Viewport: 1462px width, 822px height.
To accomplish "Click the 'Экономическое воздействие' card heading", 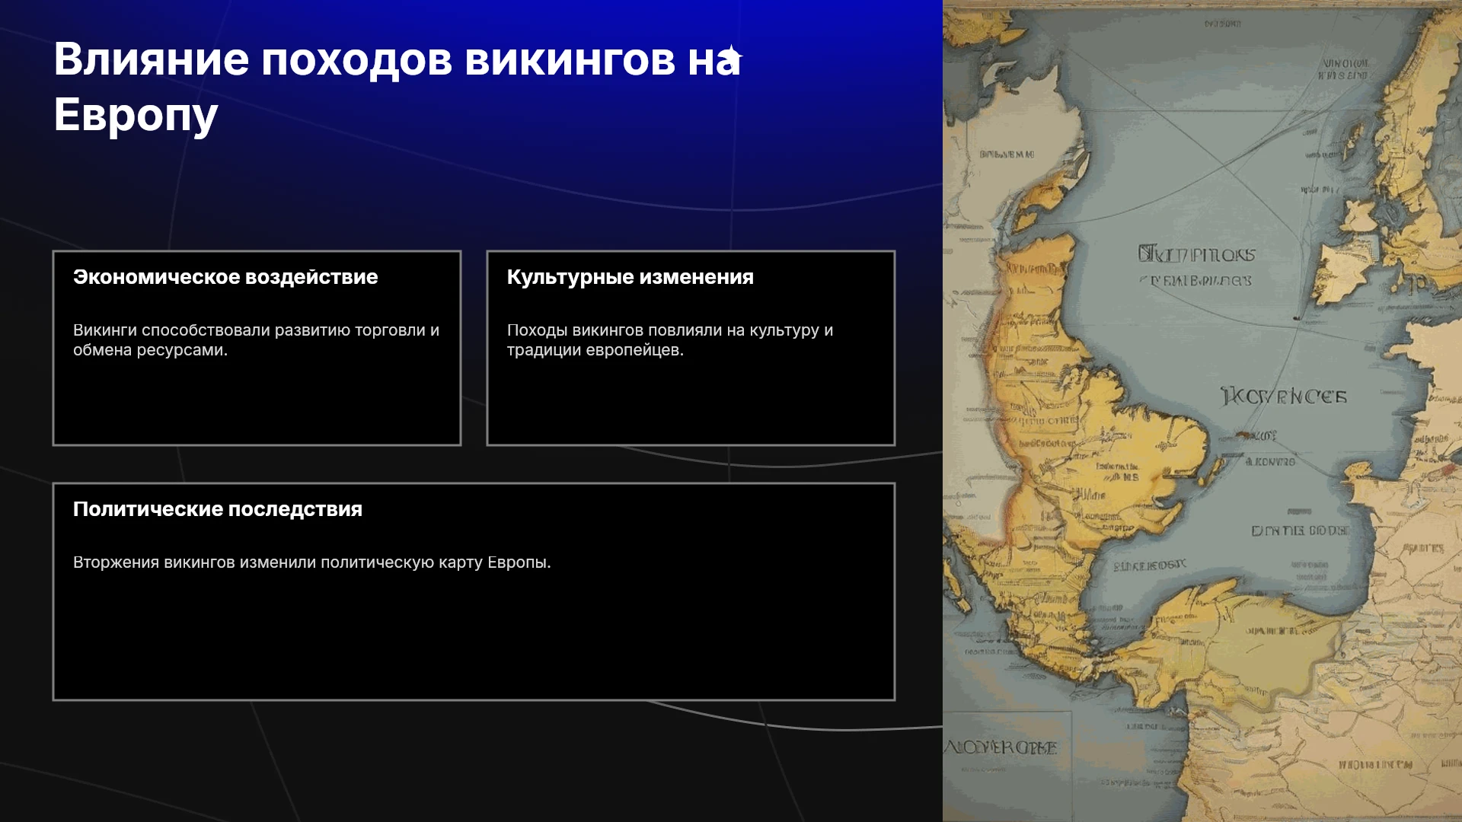I will point(225,277).
